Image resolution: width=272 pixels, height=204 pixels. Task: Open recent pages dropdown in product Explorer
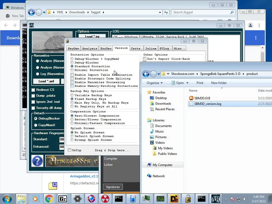tap(159, 74)
